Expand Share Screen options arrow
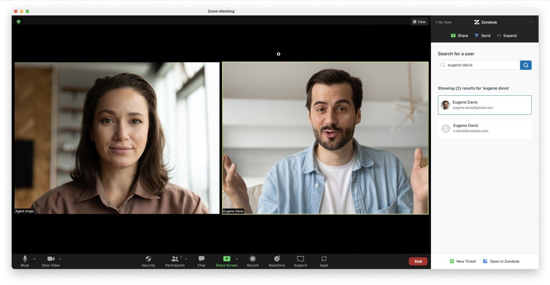The width and height of the screenshot is (550, 285). tap(237, 259)
